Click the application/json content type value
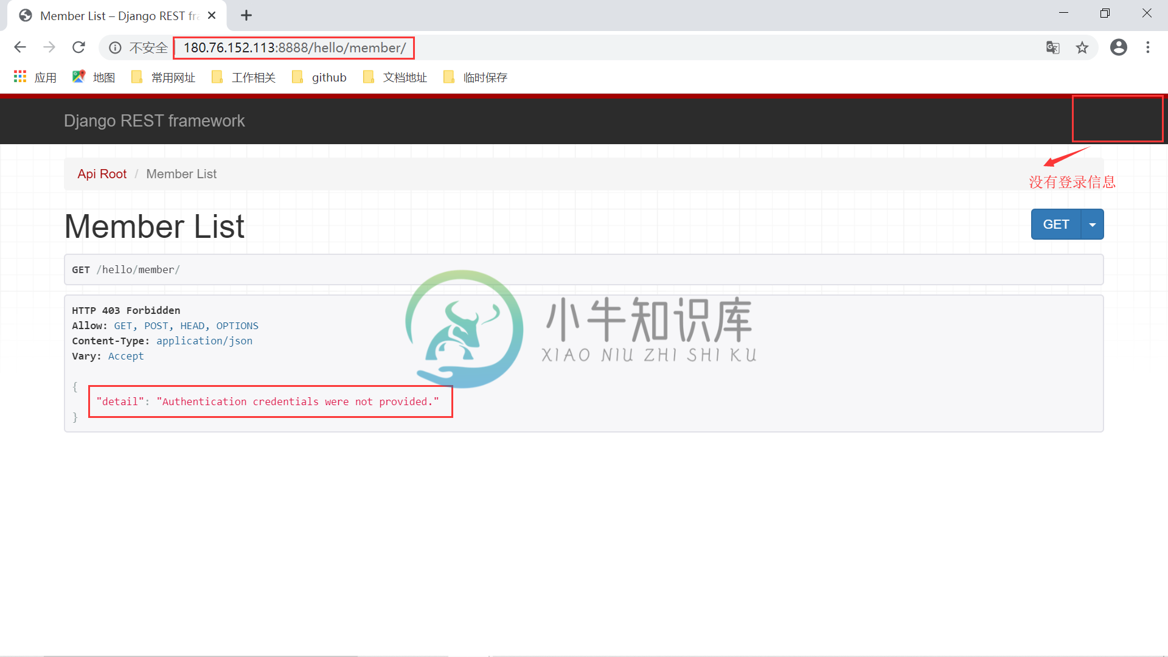The height and width of the screenshot is (657, 1168). pos(204,341)
